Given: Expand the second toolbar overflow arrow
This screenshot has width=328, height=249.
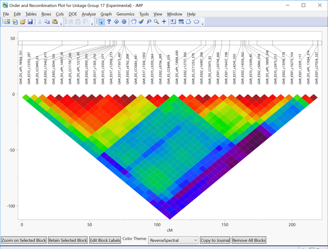Looking at the screenshot, I should point(92,24).
